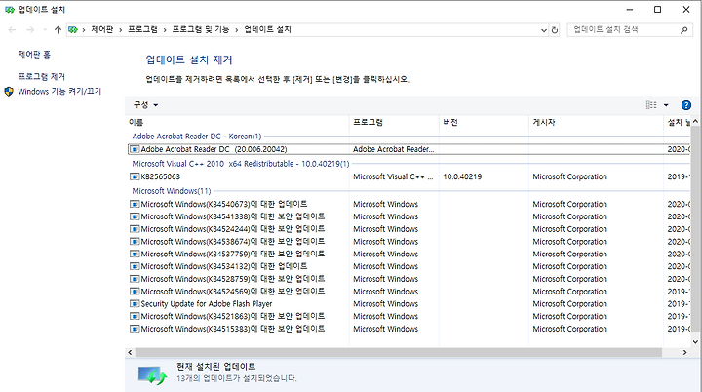Click the icon beside the KB4540673 update
This screenshot has height=392, width=702.
(135, 204)
